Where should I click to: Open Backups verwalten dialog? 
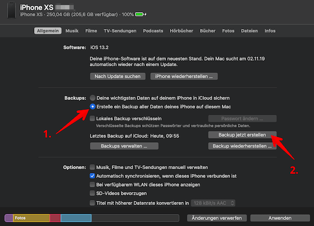(124, 146)
